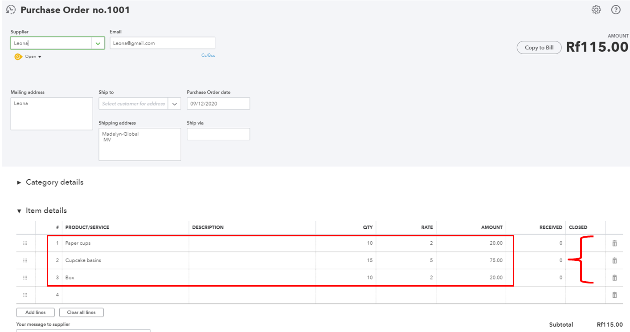Click the Copy to Bill button
The image size is (630, 332).
coord(539,48)
